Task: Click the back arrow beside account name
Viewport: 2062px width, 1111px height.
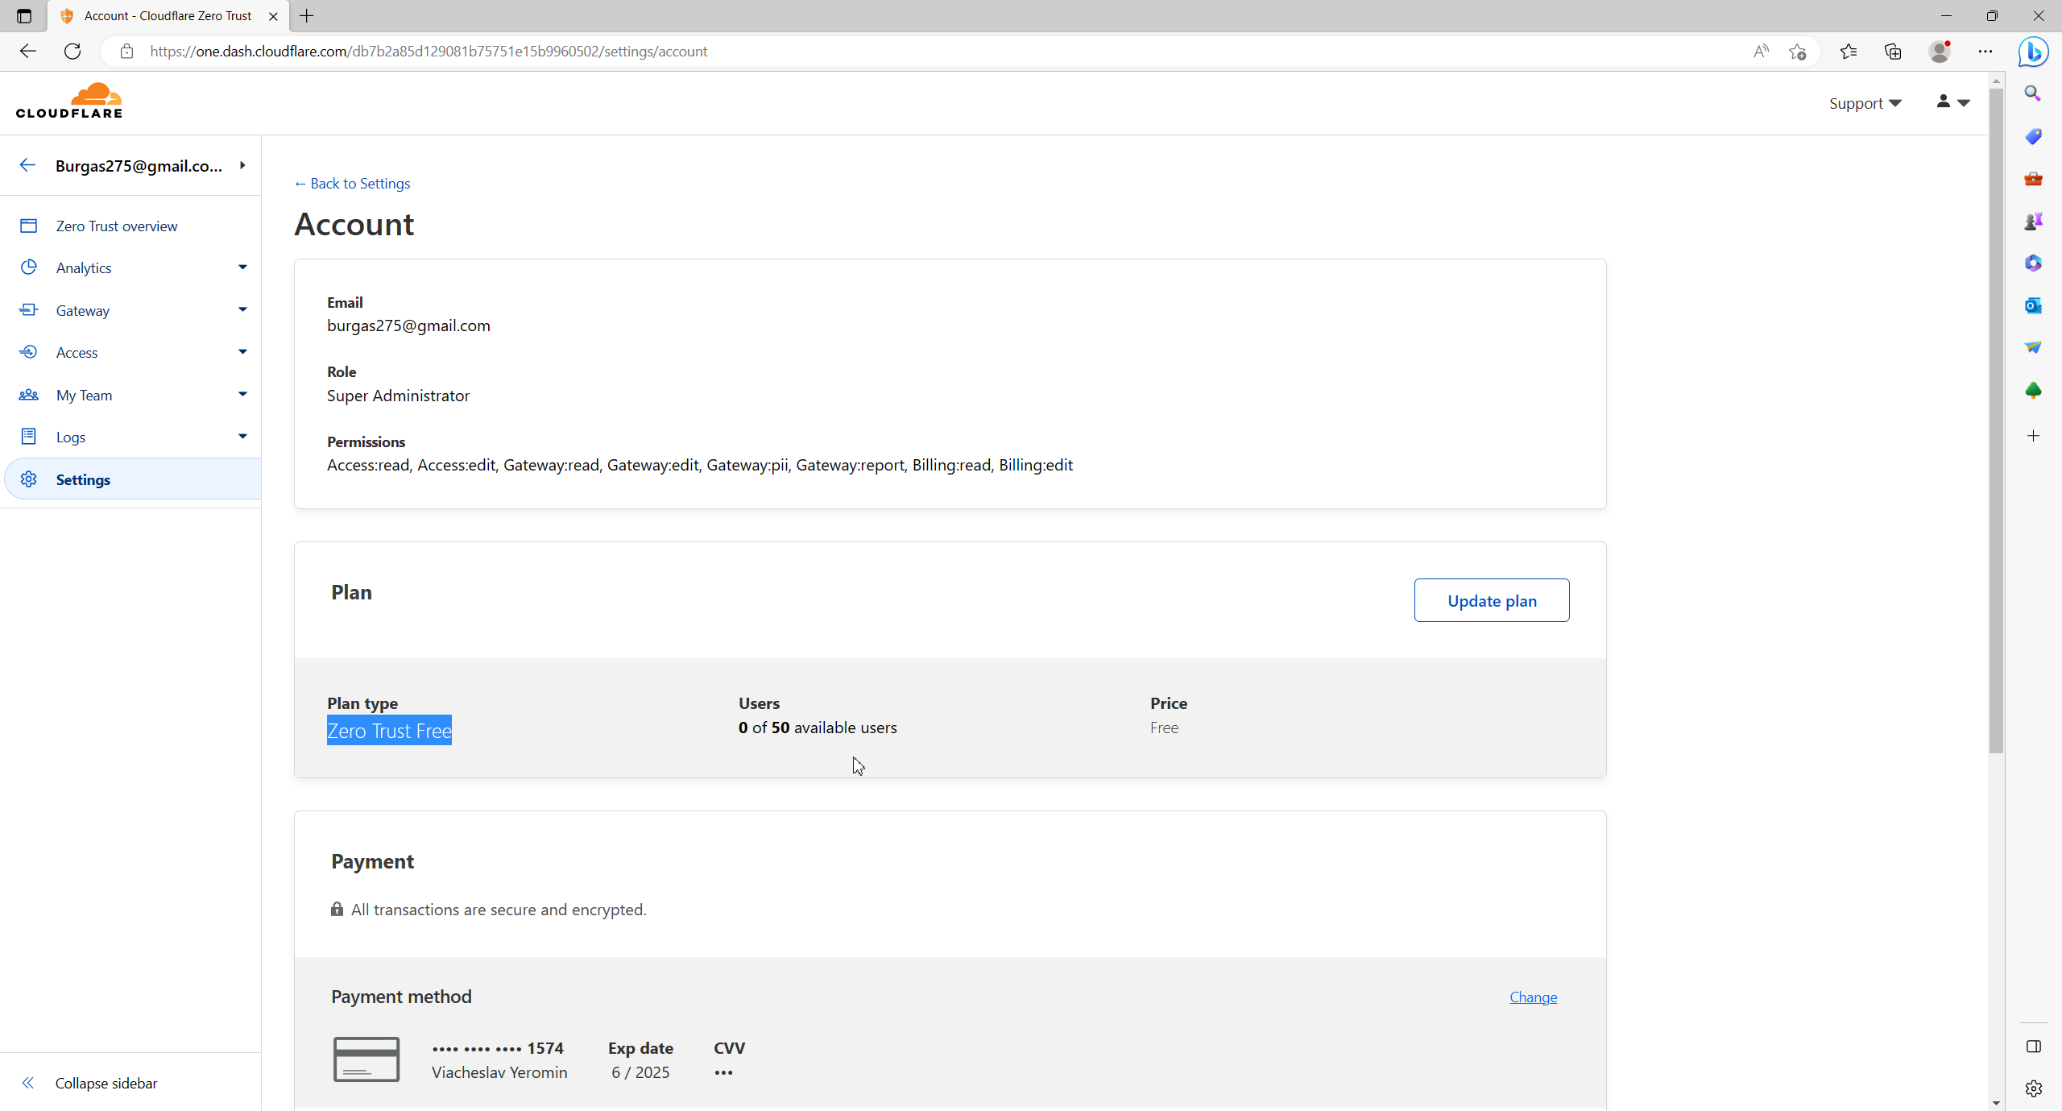Action: [x=27, y=165]
